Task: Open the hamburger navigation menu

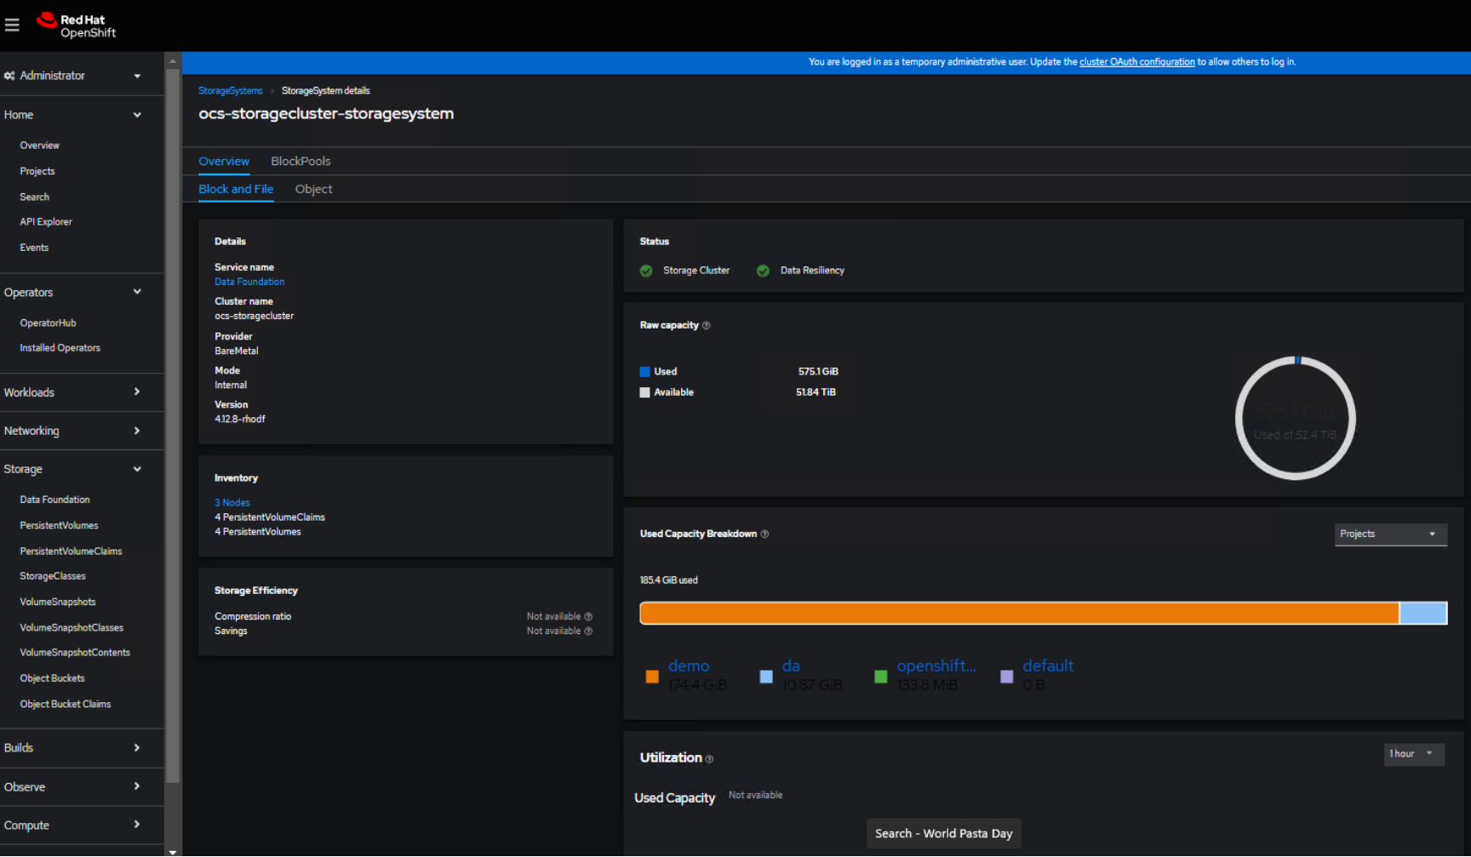Action: point(12,26)
